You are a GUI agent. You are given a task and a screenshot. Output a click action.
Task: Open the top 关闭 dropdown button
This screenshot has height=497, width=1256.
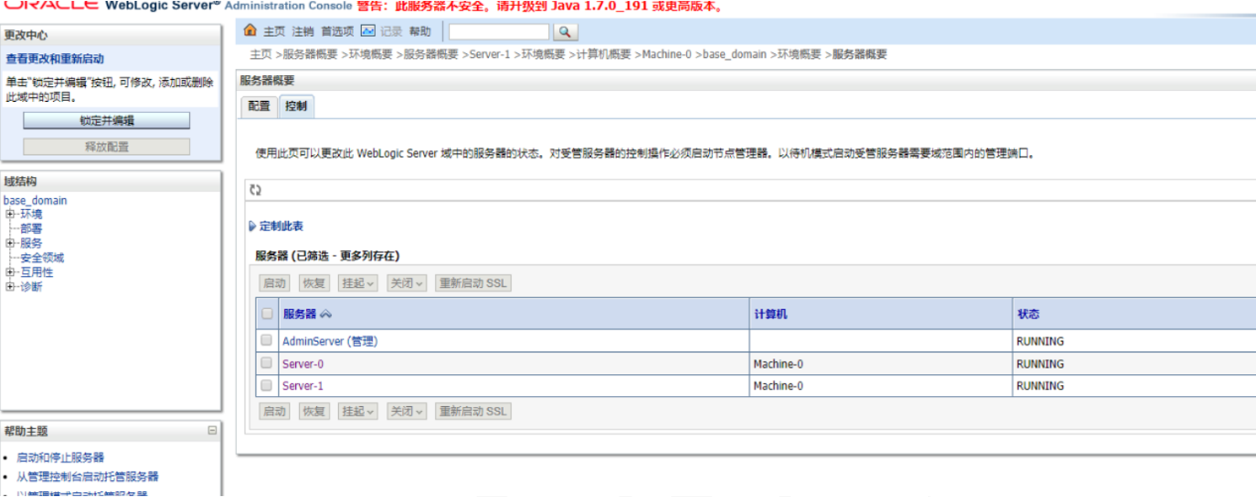click(x=406, y=283)
